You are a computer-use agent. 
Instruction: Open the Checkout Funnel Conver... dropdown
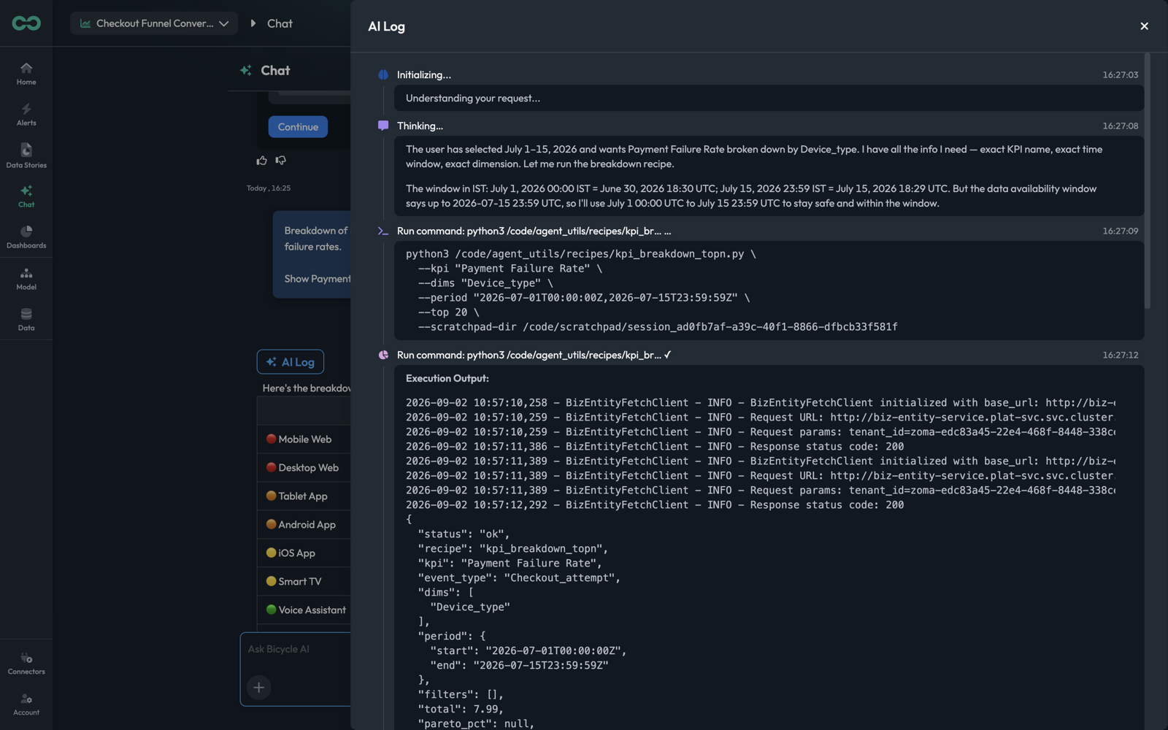pos(154,23)
